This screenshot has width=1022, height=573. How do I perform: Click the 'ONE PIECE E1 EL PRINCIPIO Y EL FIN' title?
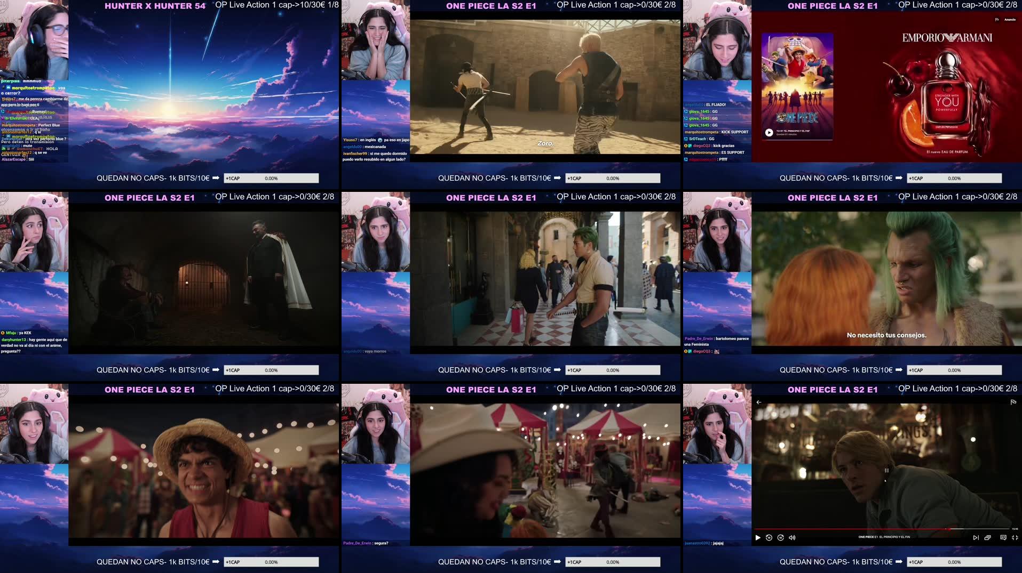click(884, 537)
